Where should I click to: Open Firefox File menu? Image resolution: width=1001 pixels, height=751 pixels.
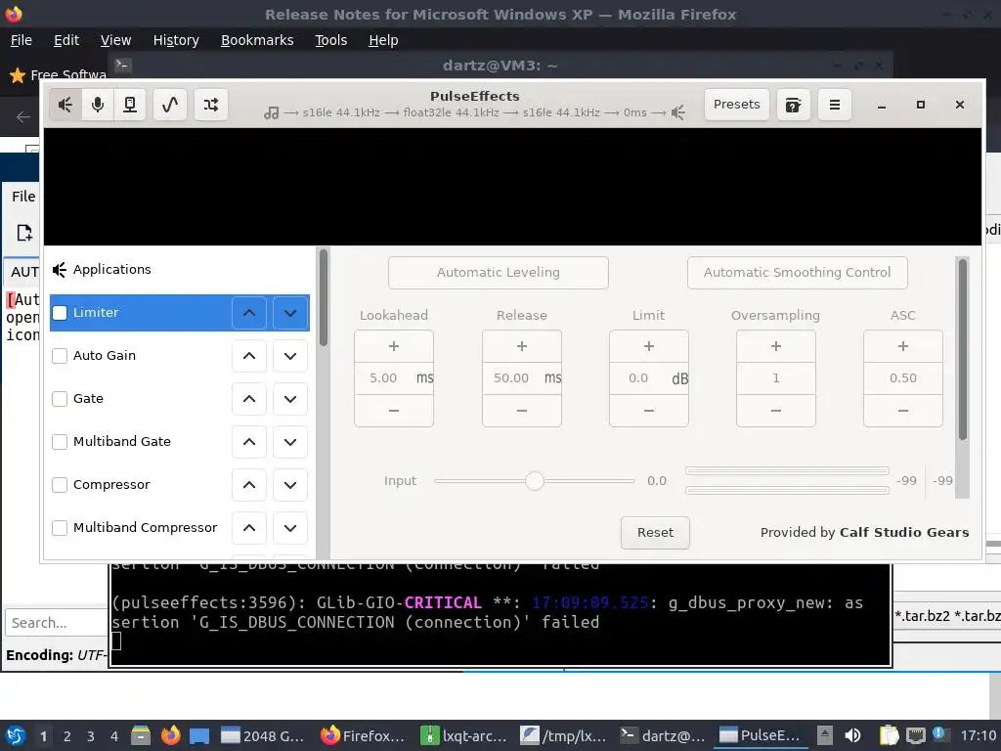coord(22,40)
